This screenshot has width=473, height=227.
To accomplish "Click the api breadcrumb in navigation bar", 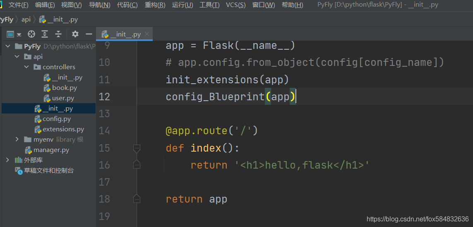I will (26, 19).
